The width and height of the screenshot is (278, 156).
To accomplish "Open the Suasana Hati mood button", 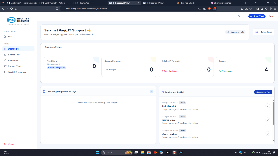I will [x=235, y=32].
